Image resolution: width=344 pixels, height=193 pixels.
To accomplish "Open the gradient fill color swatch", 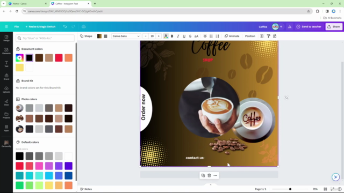I will pyautogui.click(x=99, y=36).
